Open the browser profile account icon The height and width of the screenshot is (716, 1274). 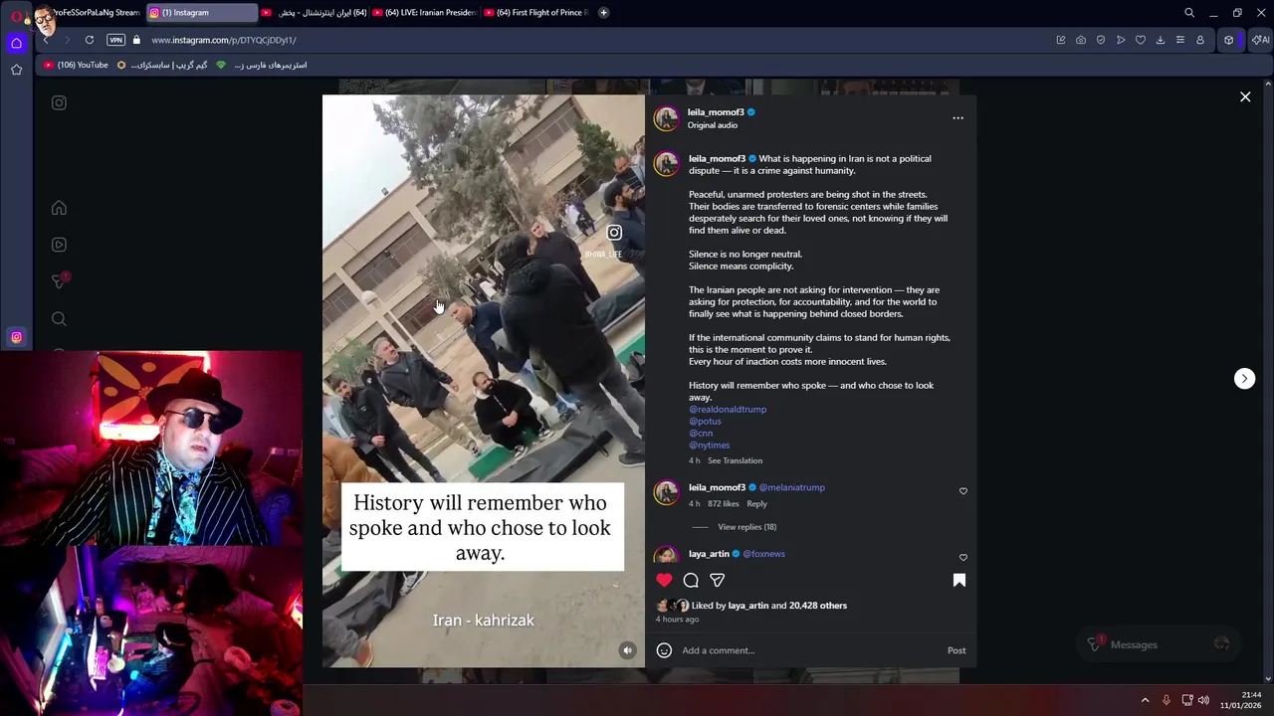point(1200,40)
